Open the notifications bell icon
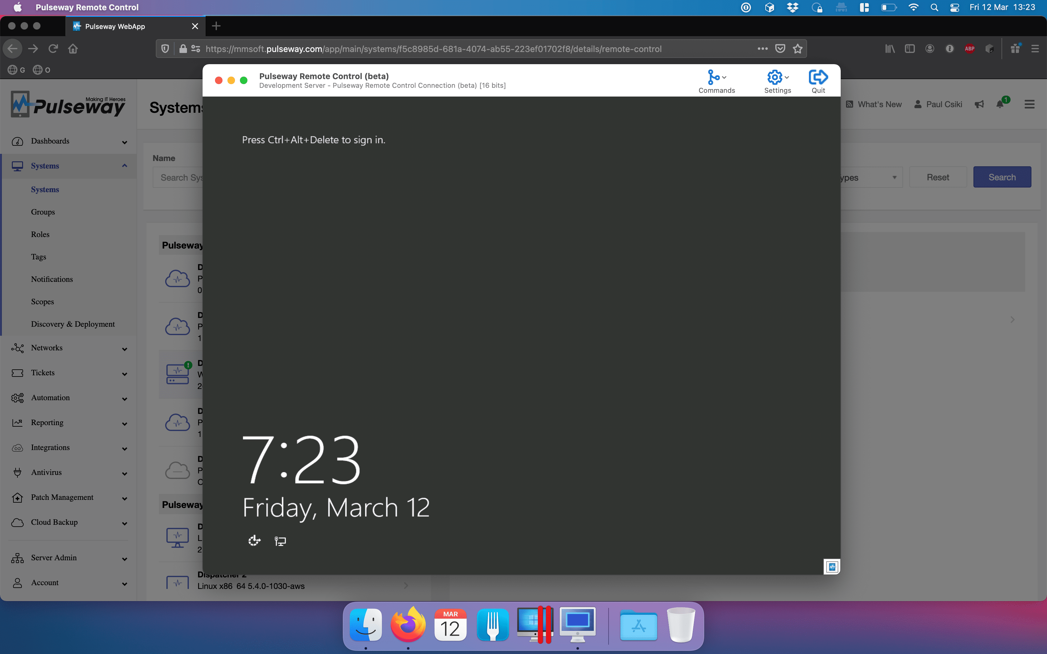The image size is (1047, 654). click(1000, 104)
